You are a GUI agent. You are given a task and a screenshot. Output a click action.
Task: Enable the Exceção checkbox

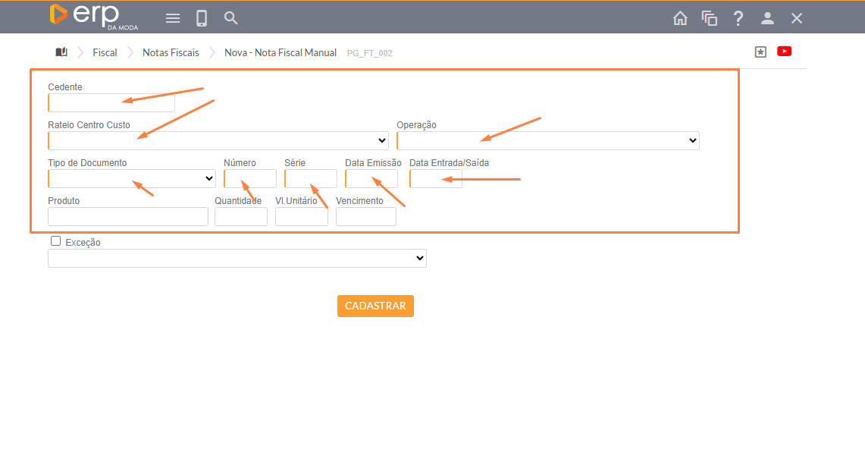coord(55,241)
